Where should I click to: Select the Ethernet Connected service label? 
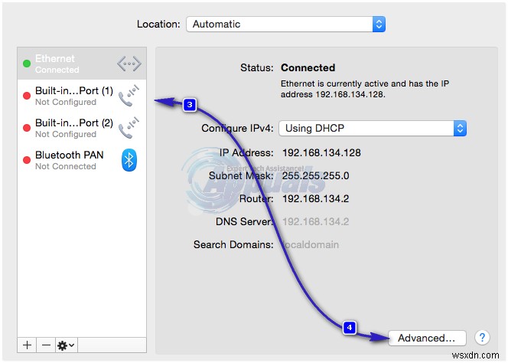[56, 64]
